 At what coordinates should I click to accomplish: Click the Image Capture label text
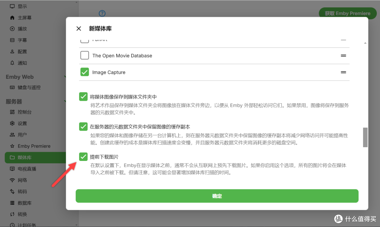tap(109, 72)
